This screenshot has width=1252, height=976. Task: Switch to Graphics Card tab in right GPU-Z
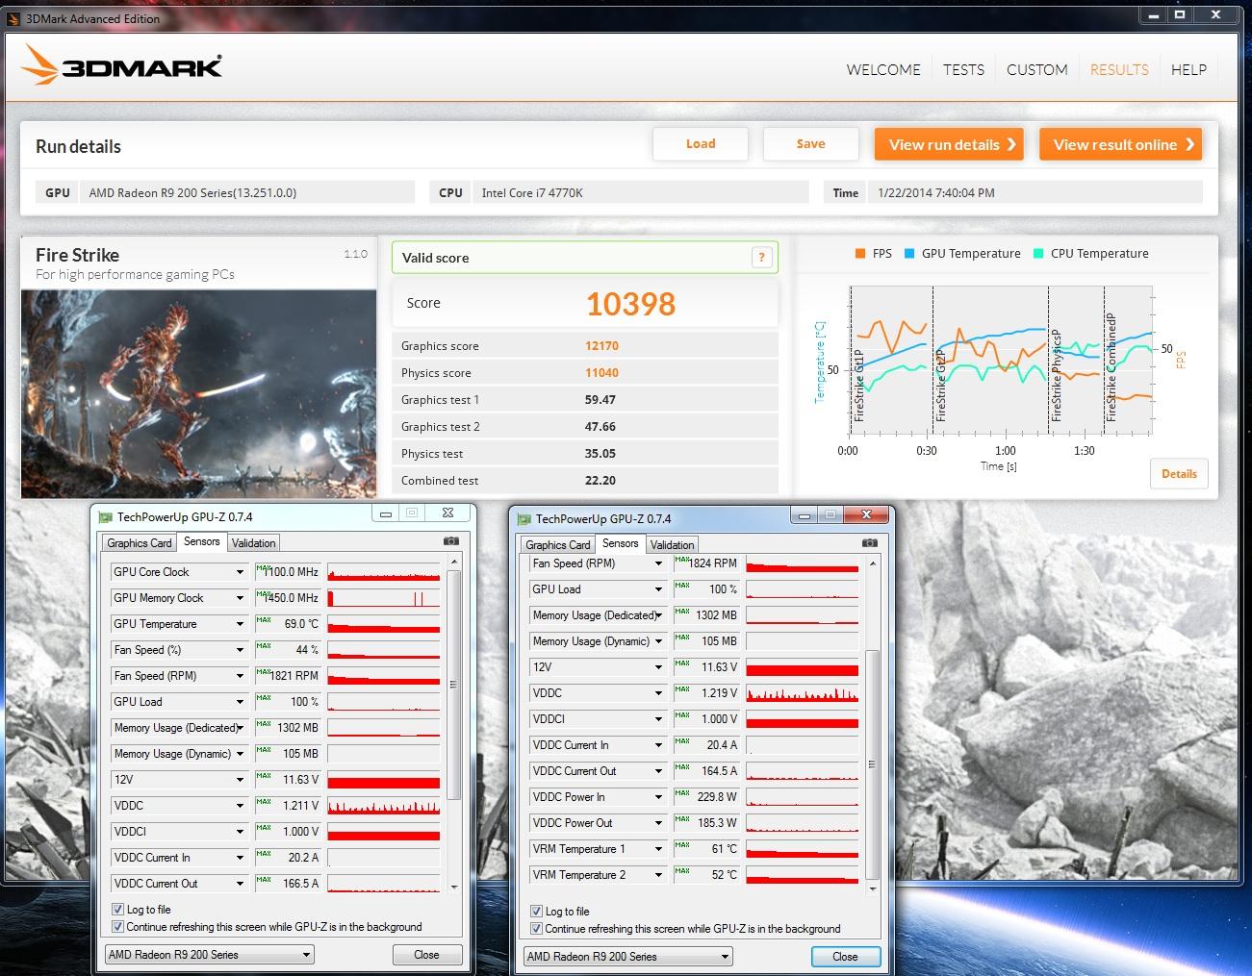coord(558,545)
